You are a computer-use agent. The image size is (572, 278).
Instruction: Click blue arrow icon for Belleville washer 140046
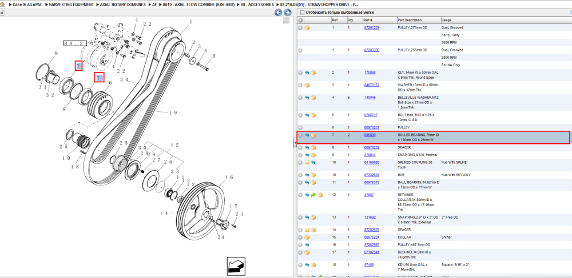coord(307,98)
